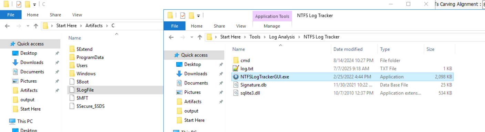This screenshot has width=485, height=132.
Task: Click 8/14/2024 10:27 PM date of cmd folder
Action: (353, 60)
